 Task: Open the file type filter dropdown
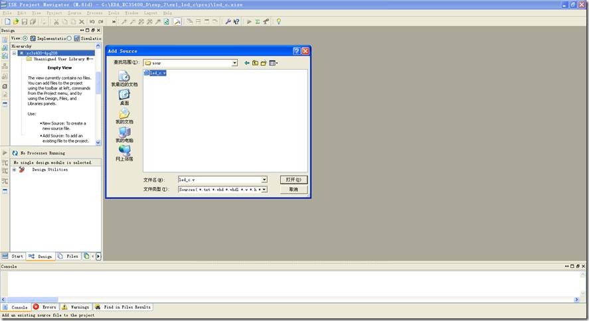(264, 190)
